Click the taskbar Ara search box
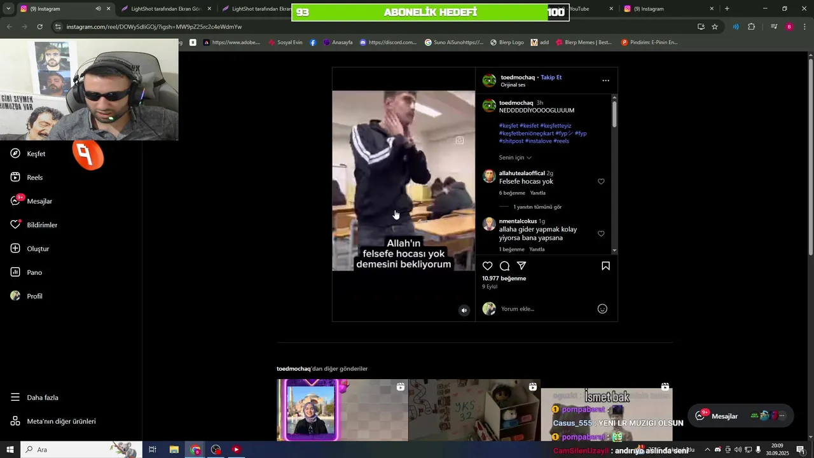This screenshot has width=814, height=458. (81, 450)
